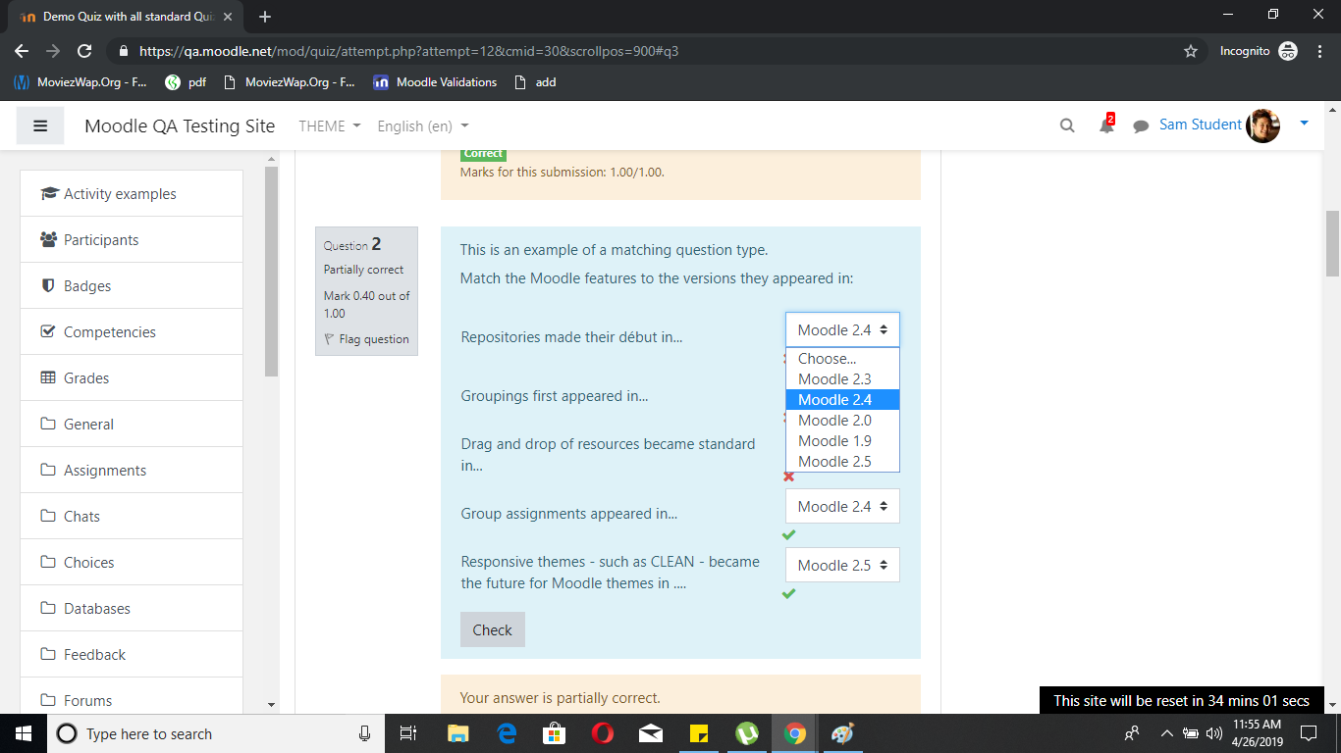This screenshot has width=1341, height=753.
Task: Click the search magnifier icon
Action: click(x=1067, y=125)
